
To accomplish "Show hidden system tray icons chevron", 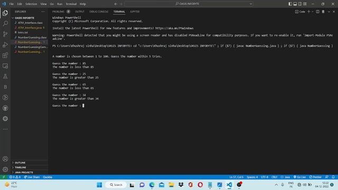I will [276, 185].
